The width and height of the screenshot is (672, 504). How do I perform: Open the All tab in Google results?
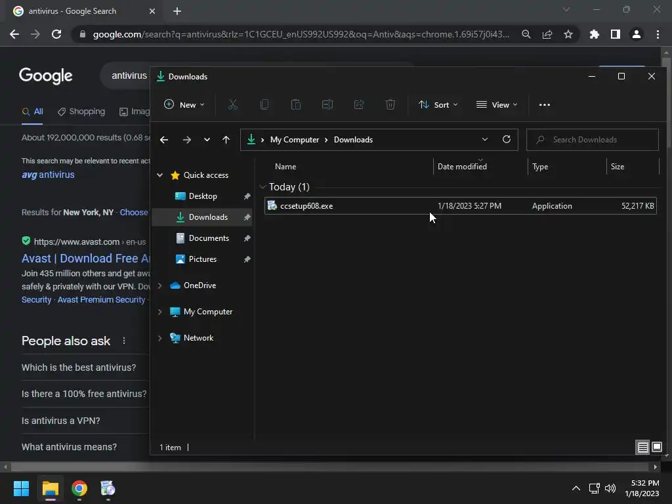[33, 112]
